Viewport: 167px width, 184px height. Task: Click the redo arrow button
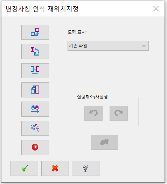pos(119,113)
